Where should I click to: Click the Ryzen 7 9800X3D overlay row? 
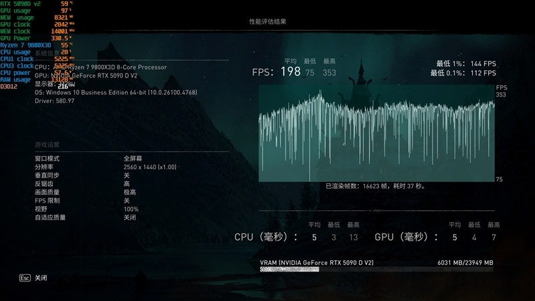[x=37, y=45]
